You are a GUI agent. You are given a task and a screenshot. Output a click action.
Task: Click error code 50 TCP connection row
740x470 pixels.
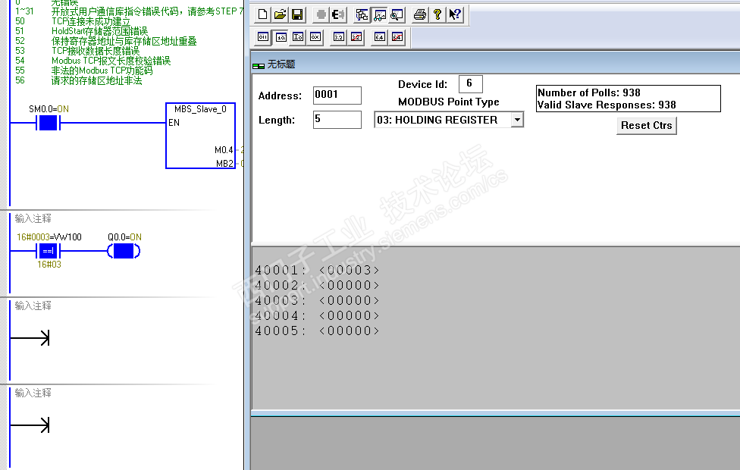[73, 21]
